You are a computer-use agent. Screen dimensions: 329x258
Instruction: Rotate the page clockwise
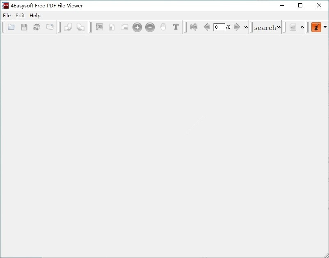pos(81,27)
